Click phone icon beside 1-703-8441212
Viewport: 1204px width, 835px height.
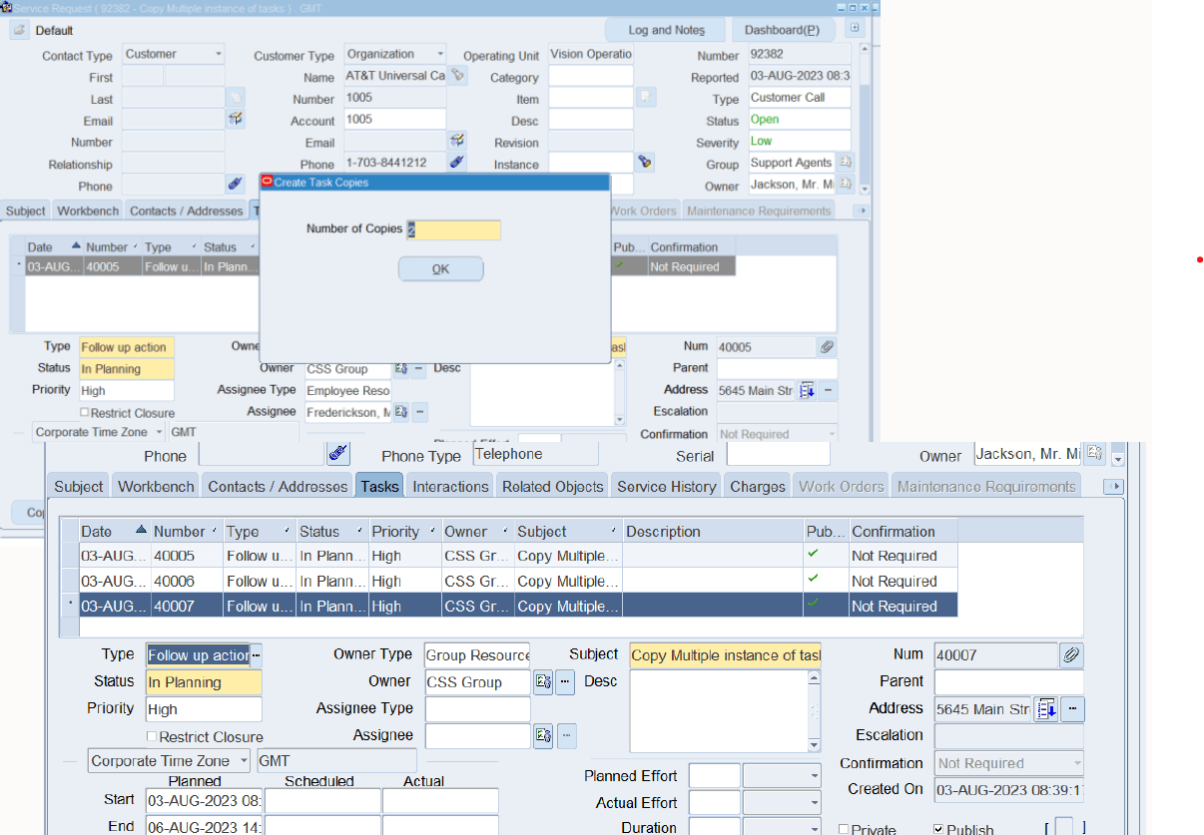coord(457,163)
